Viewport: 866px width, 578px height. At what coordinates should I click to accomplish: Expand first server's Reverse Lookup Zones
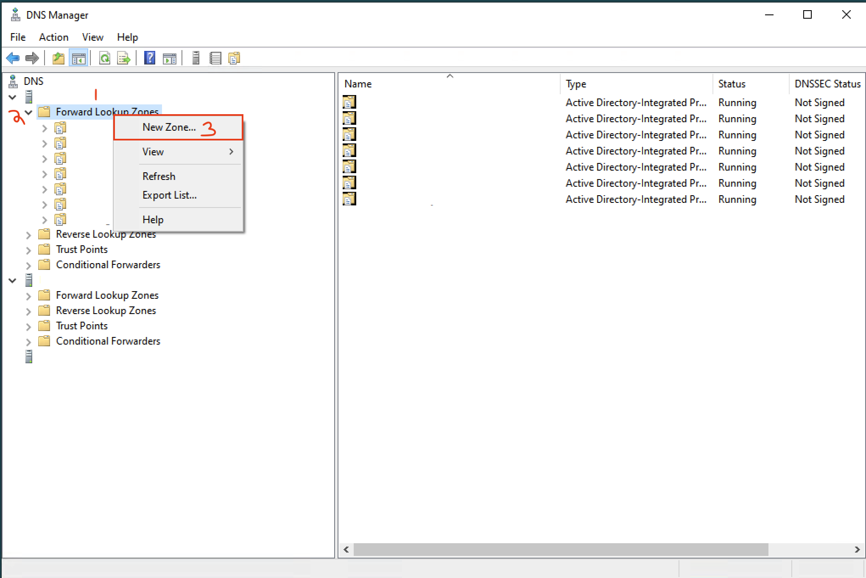pos(29,235)
